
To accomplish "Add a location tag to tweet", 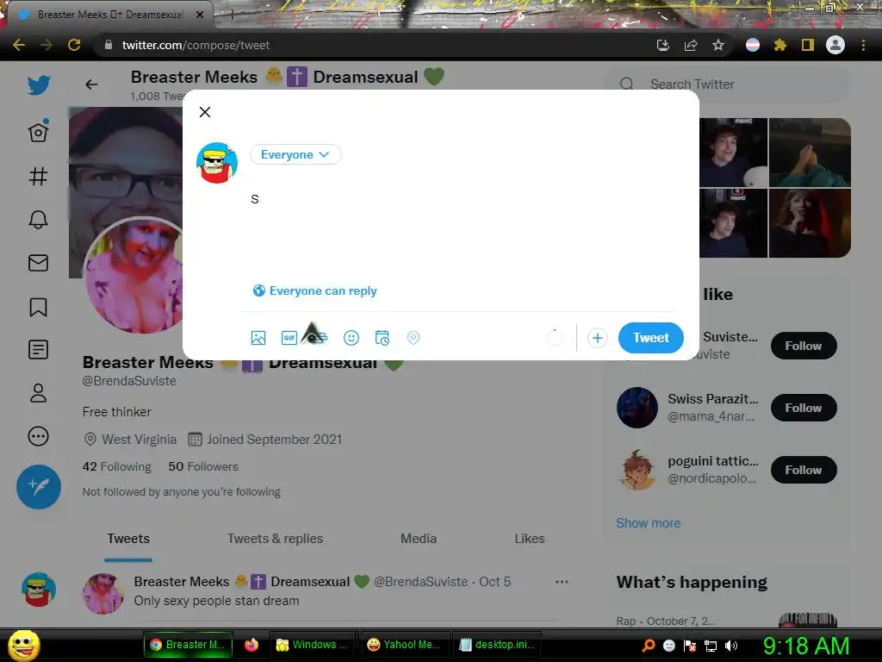I will 413,338.
